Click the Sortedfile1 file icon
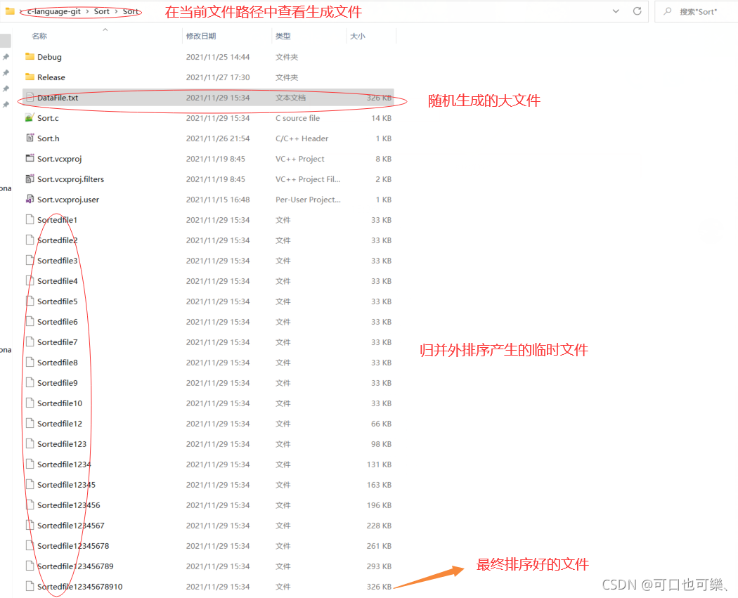738x598 pixels. [30, 219]
